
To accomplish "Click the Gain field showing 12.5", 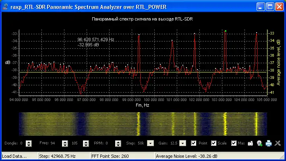I will click(x=174, y=143).
